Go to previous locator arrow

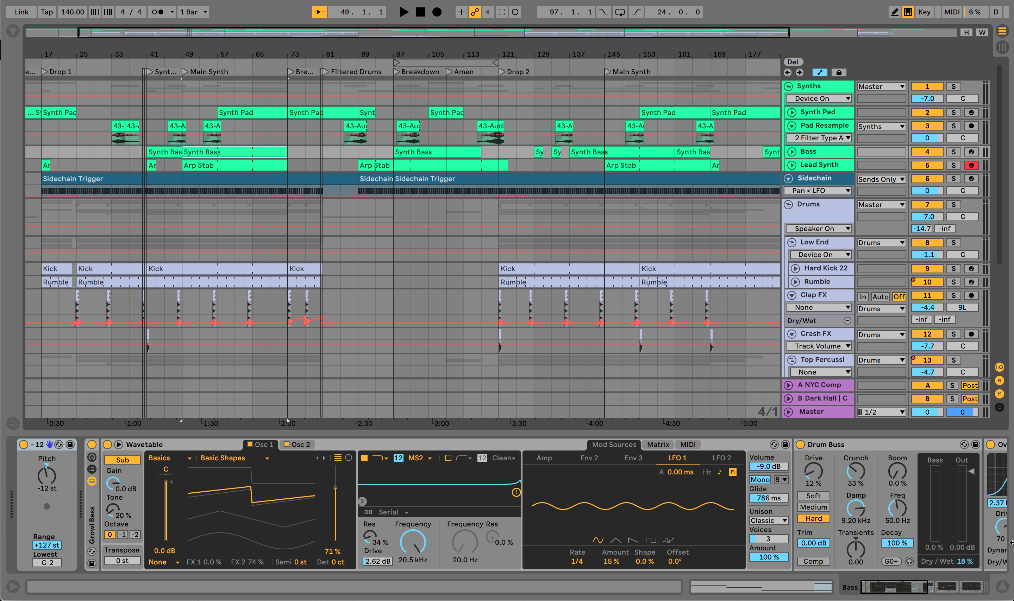pos(787,72)
